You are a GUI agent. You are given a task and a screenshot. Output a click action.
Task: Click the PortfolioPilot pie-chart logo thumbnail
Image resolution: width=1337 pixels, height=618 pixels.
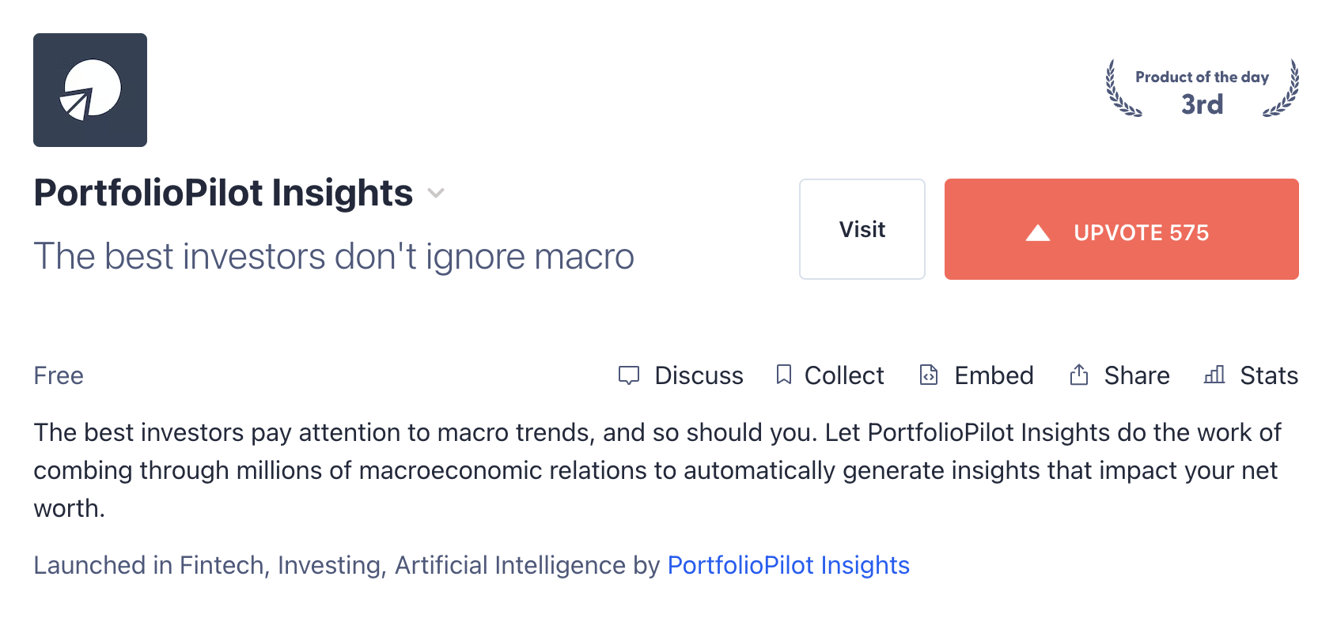click(x=90, y=90)
